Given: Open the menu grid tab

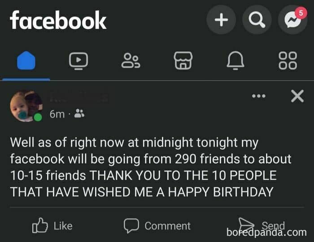Looking at the screenshot, I should (x=288, y=60).
